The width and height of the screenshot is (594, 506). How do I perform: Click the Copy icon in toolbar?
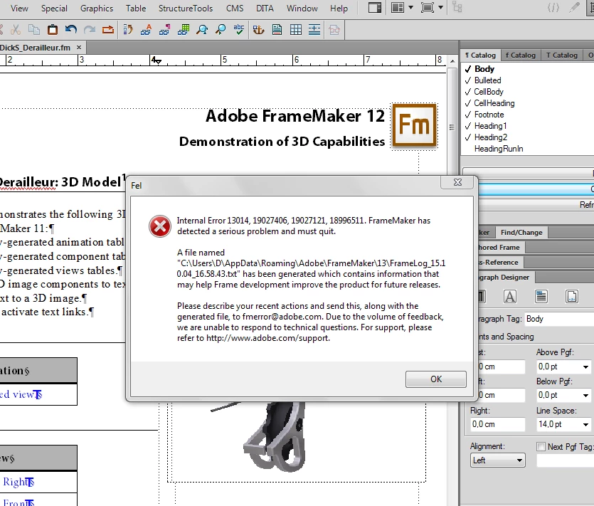point(34,30)
